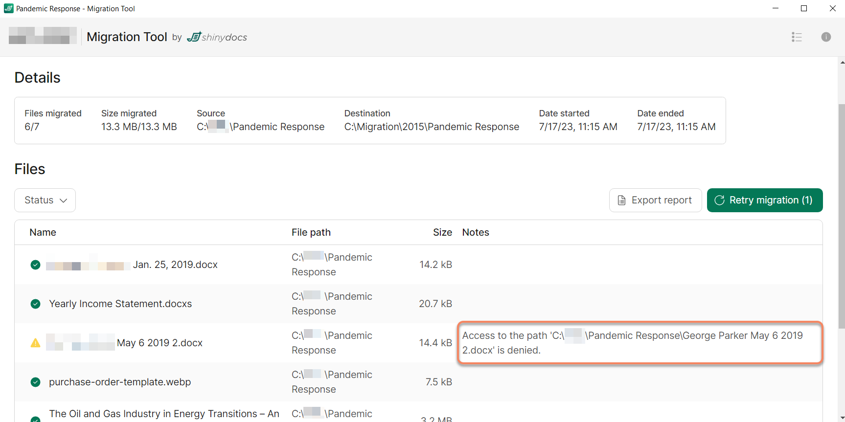Click the warning triangle icon for May 6 file
This screenshot has height=422, width=845.
point(36,343)
